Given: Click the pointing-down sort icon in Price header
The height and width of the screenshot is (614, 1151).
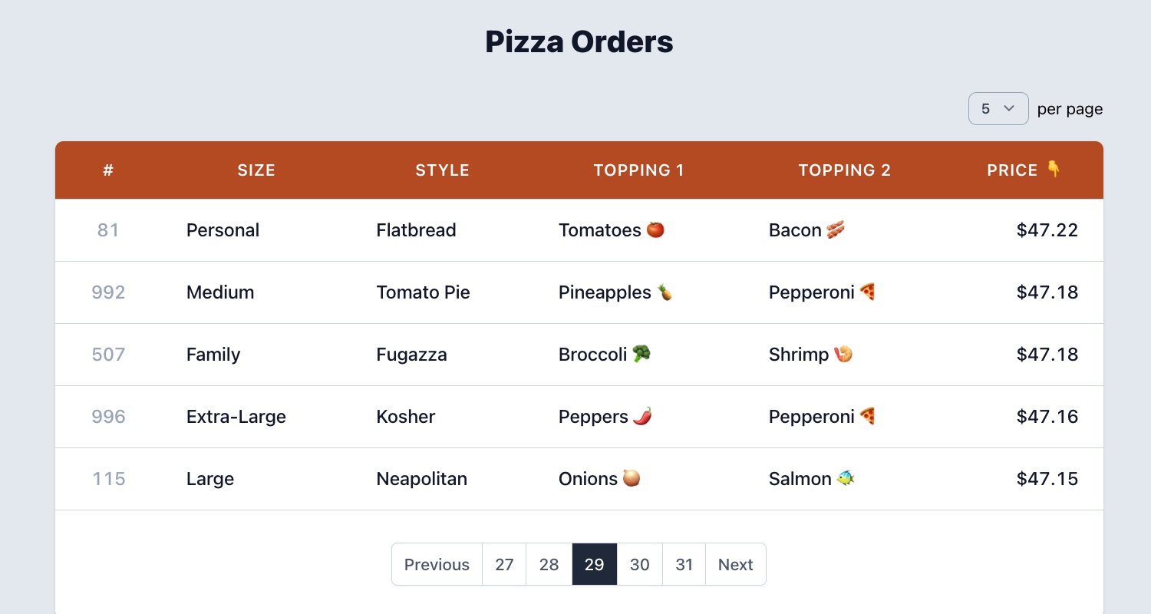Looking at the screenshot, I should [1054, 169].
